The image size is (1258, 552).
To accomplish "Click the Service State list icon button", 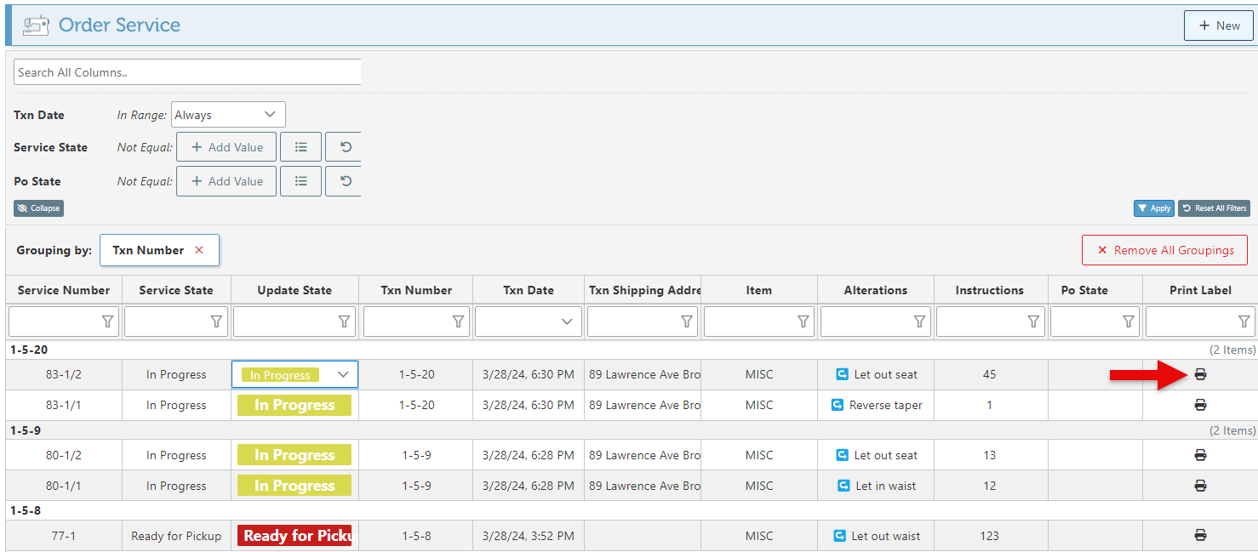I will tap(300, 147).
